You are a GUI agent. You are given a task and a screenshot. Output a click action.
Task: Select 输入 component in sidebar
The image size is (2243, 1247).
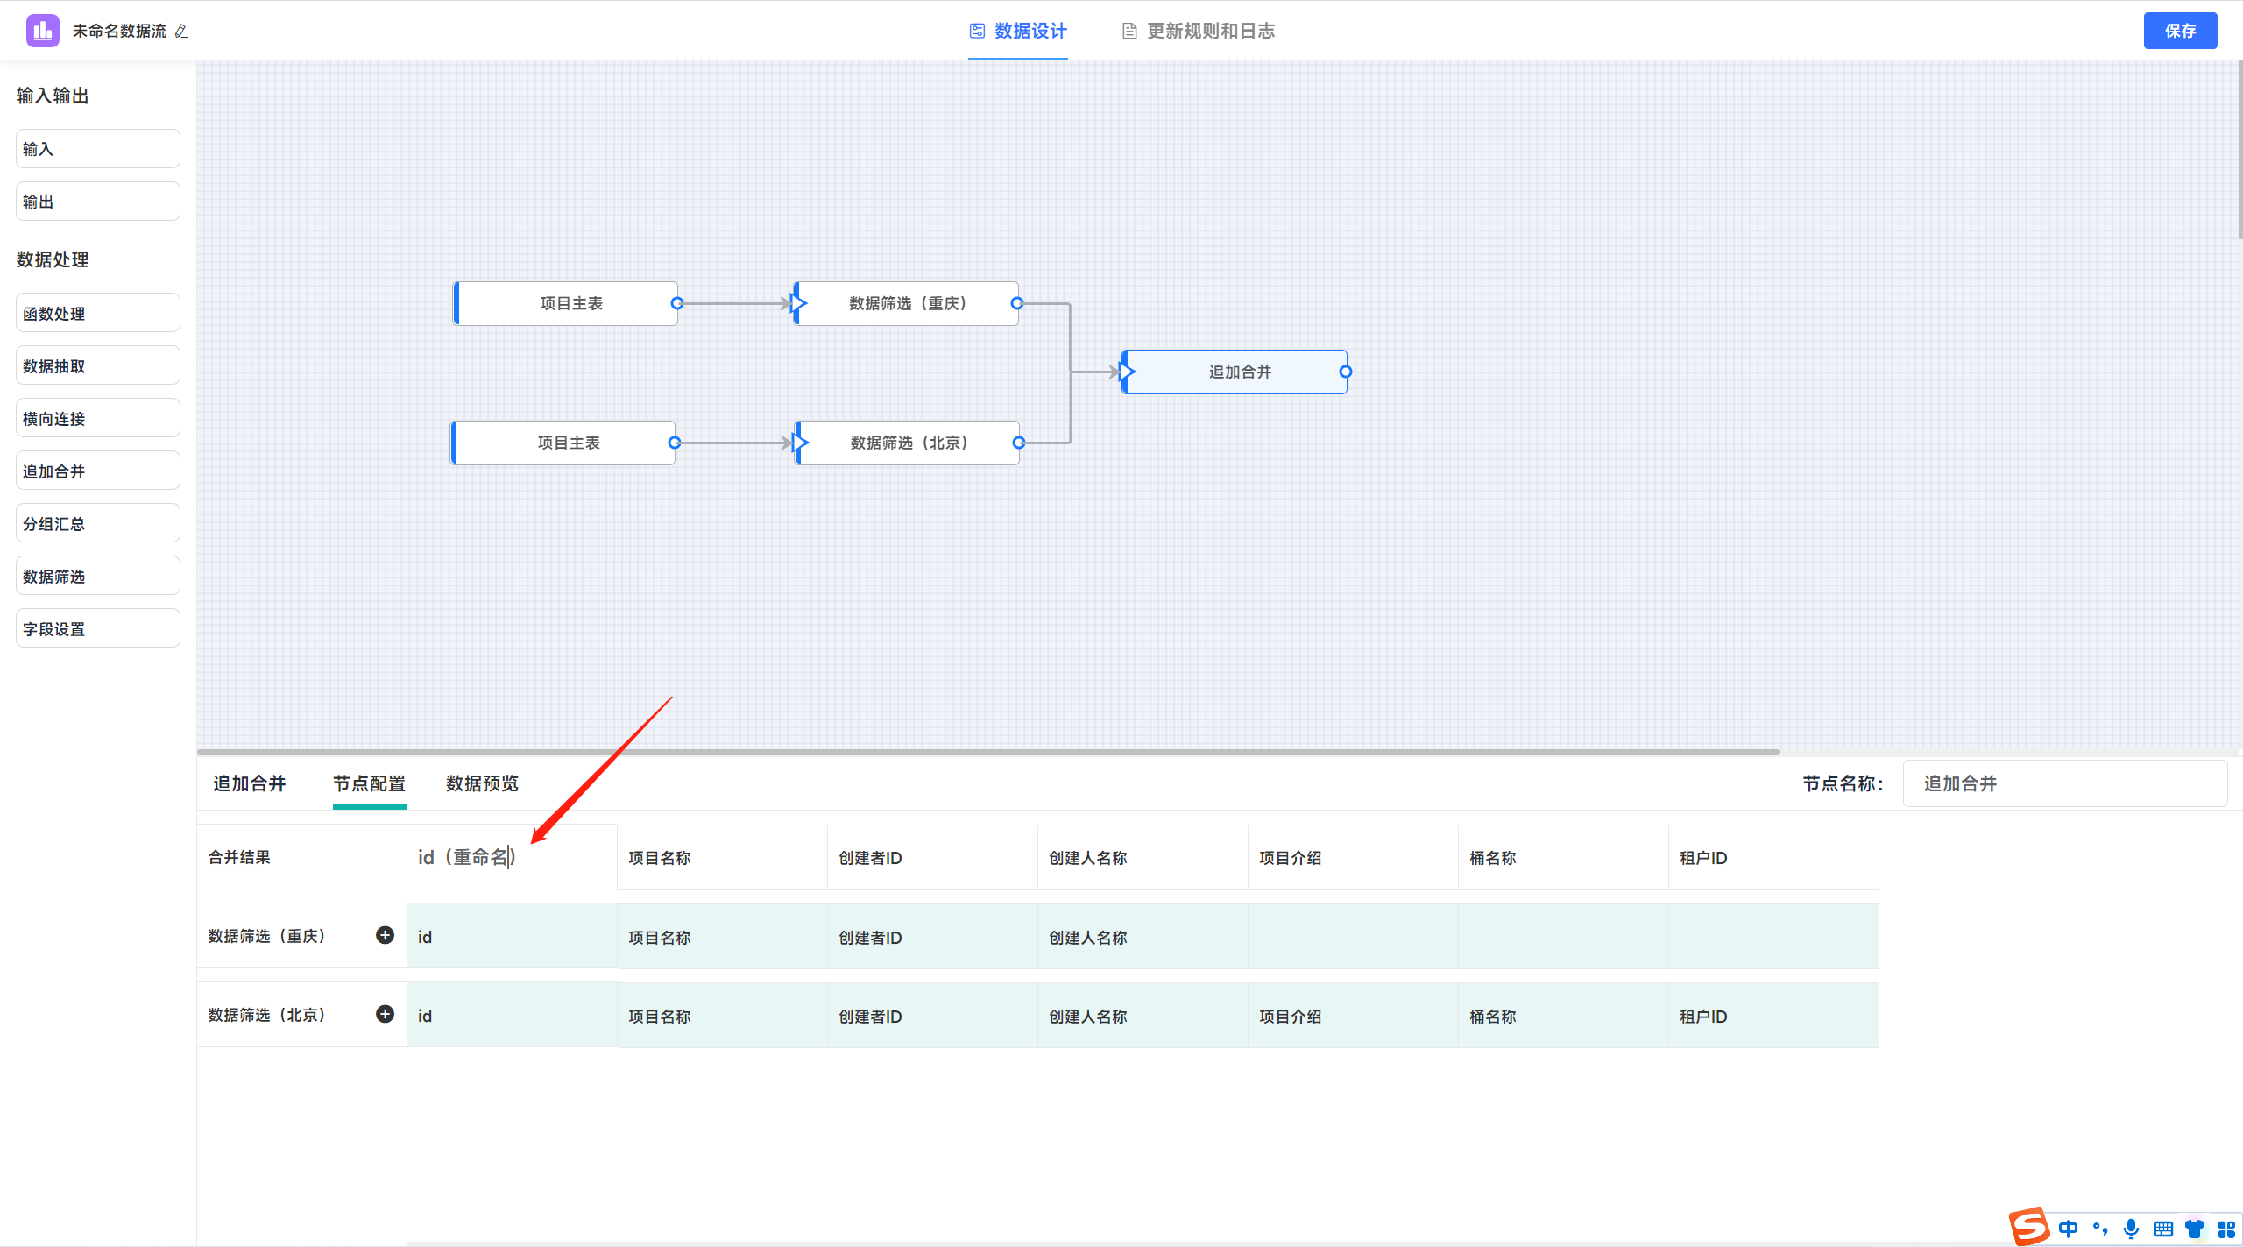click(x=98, y=149)
